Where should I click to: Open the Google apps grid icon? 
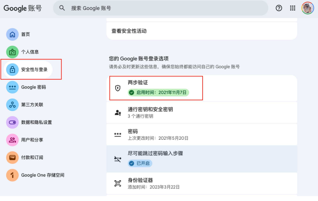click(292, 8)
